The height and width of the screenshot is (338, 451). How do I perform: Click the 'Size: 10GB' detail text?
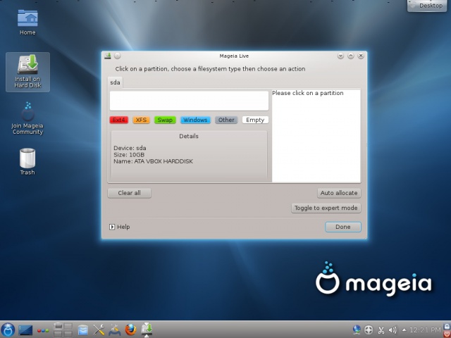pyautogui.click(x=129, y=155)
